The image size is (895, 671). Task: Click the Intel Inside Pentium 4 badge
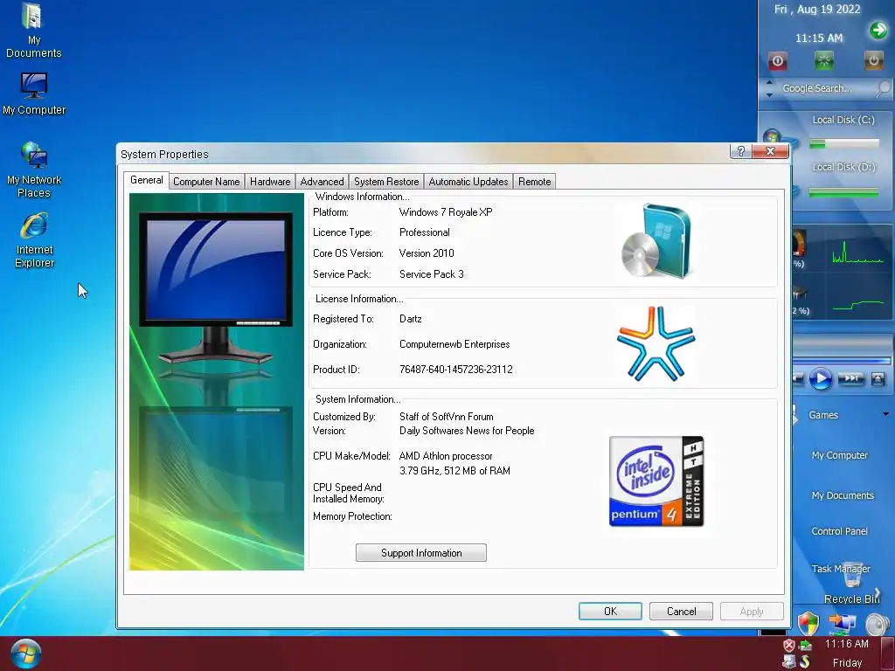click(x=656, y=481)
